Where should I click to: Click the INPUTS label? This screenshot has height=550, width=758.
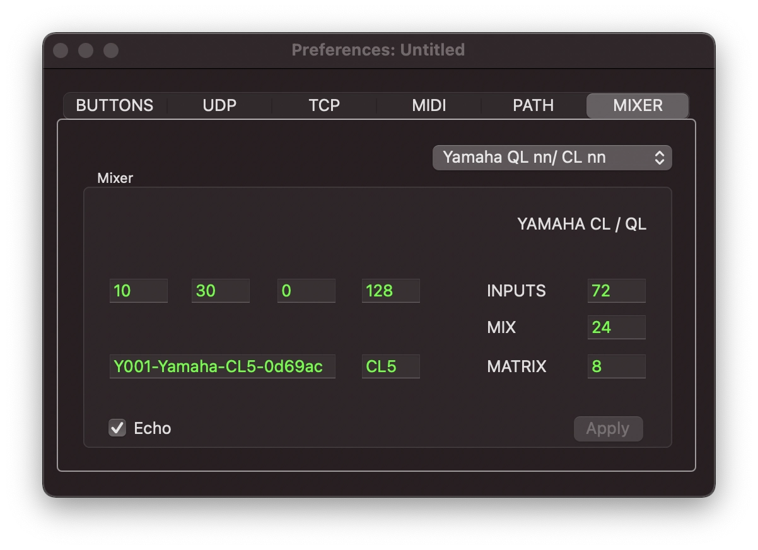coord(516,291)
